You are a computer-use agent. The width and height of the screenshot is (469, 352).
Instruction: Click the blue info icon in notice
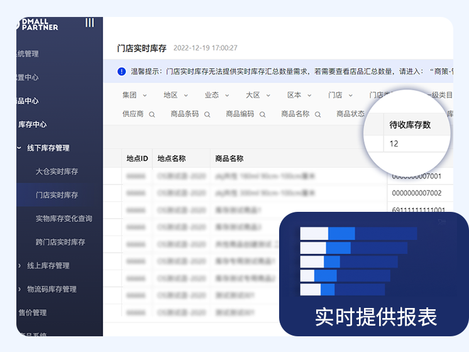tap(121, 72)
